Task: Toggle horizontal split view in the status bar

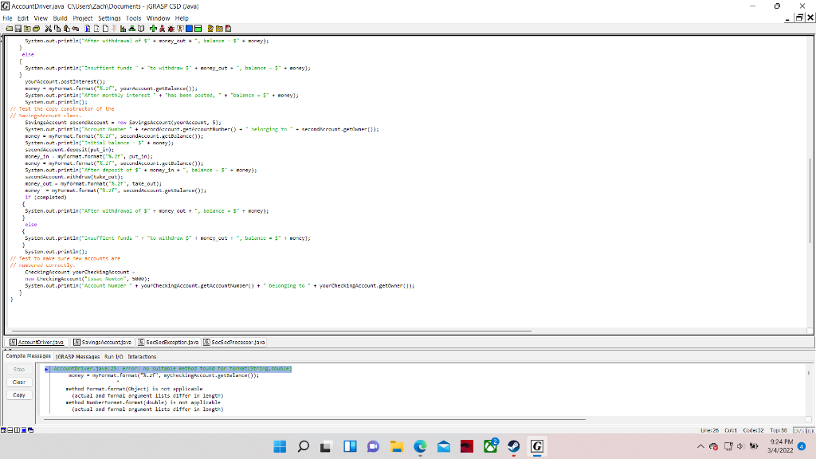Action: pyautogui.click(x=10, y=429)
